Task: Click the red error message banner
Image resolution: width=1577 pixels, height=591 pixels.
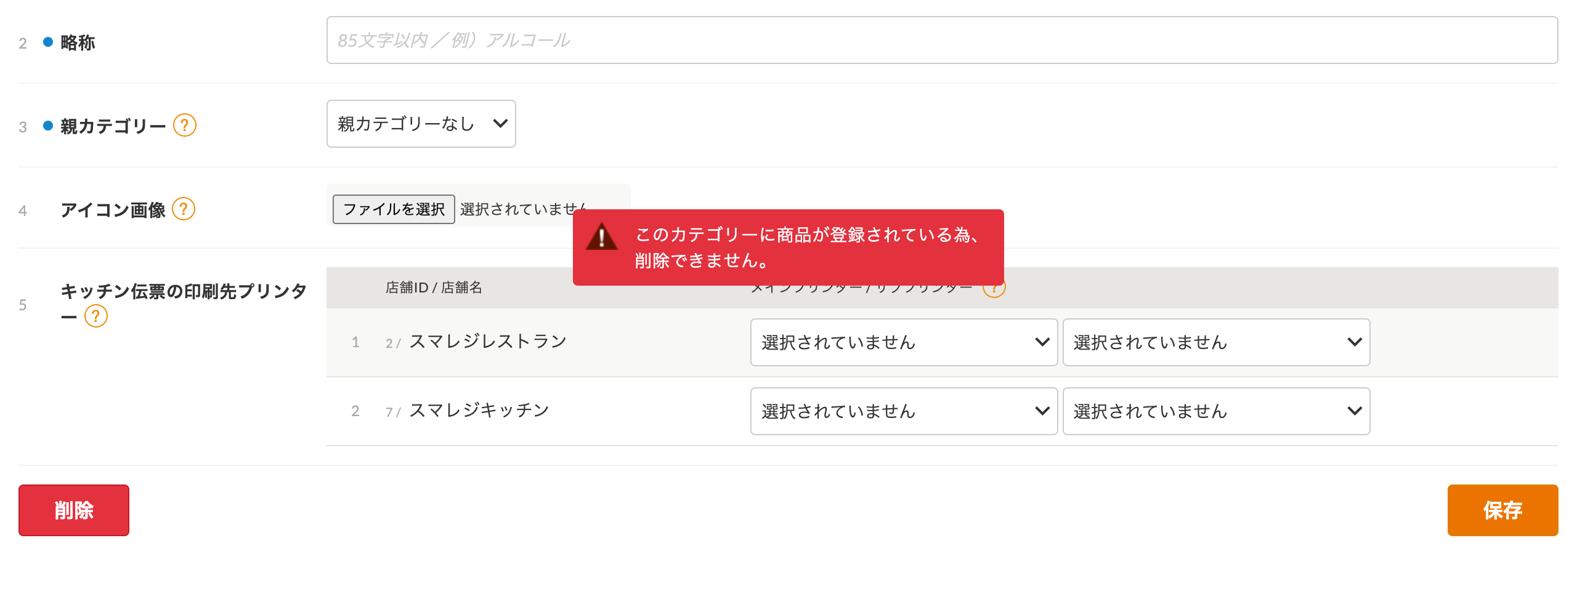Action: (x=788, y=247)
